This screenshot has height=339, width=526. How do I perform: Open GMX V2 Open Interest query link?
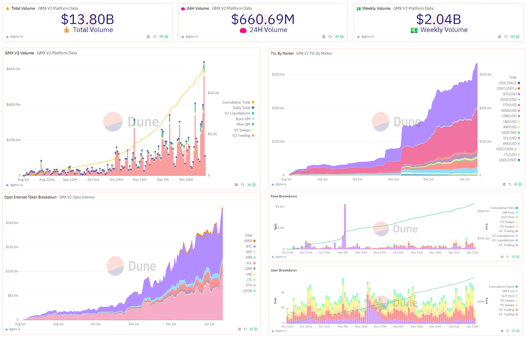pyautogui.click(x=77, y=197)
